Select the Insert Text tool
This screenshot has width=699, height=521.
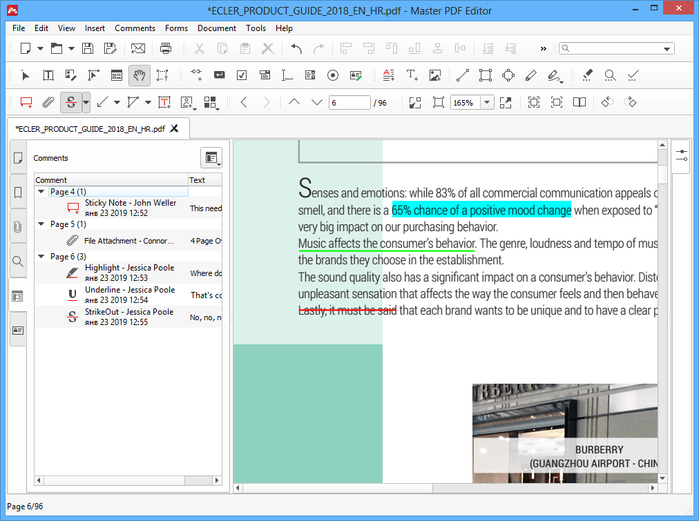(412, 75)
